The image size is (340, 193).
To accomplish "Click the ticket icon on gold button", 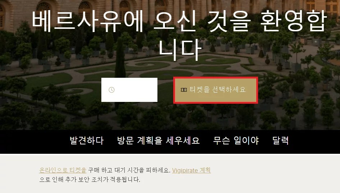I will (184, 90).
